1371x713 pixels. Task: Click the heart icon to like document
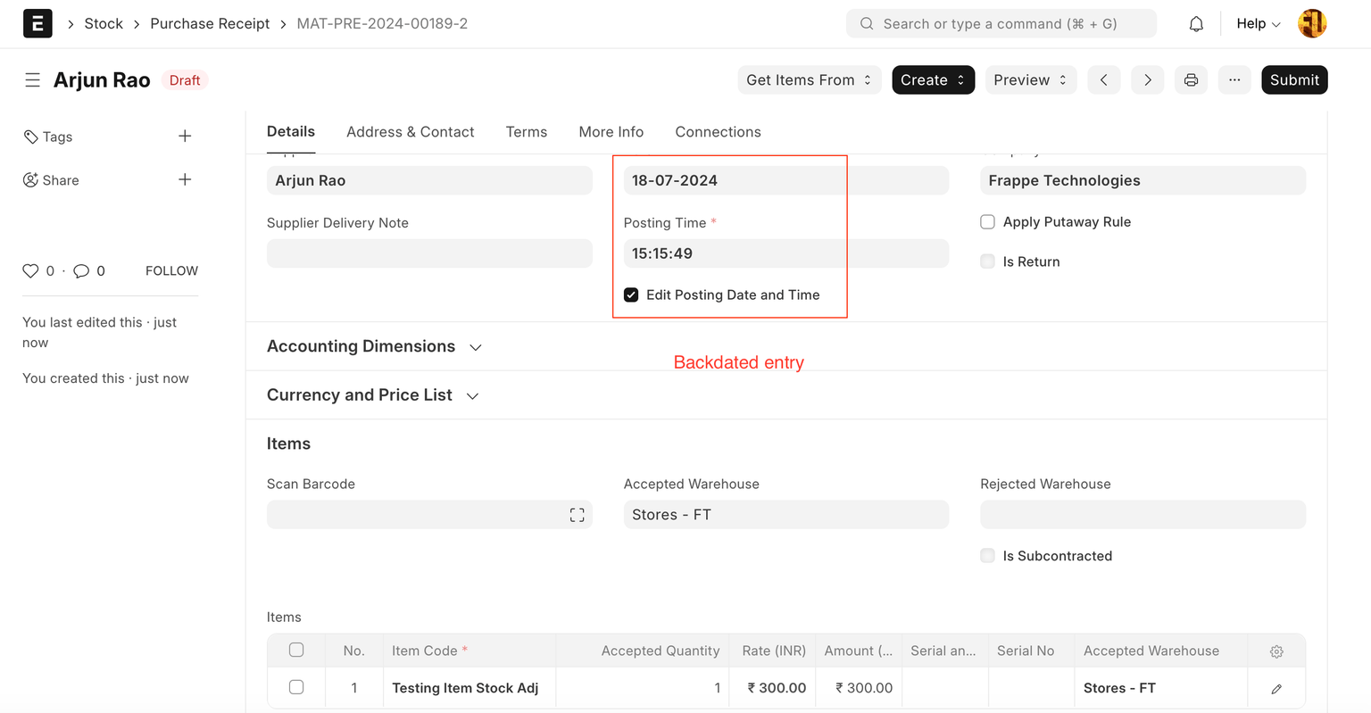coord(29,270)
